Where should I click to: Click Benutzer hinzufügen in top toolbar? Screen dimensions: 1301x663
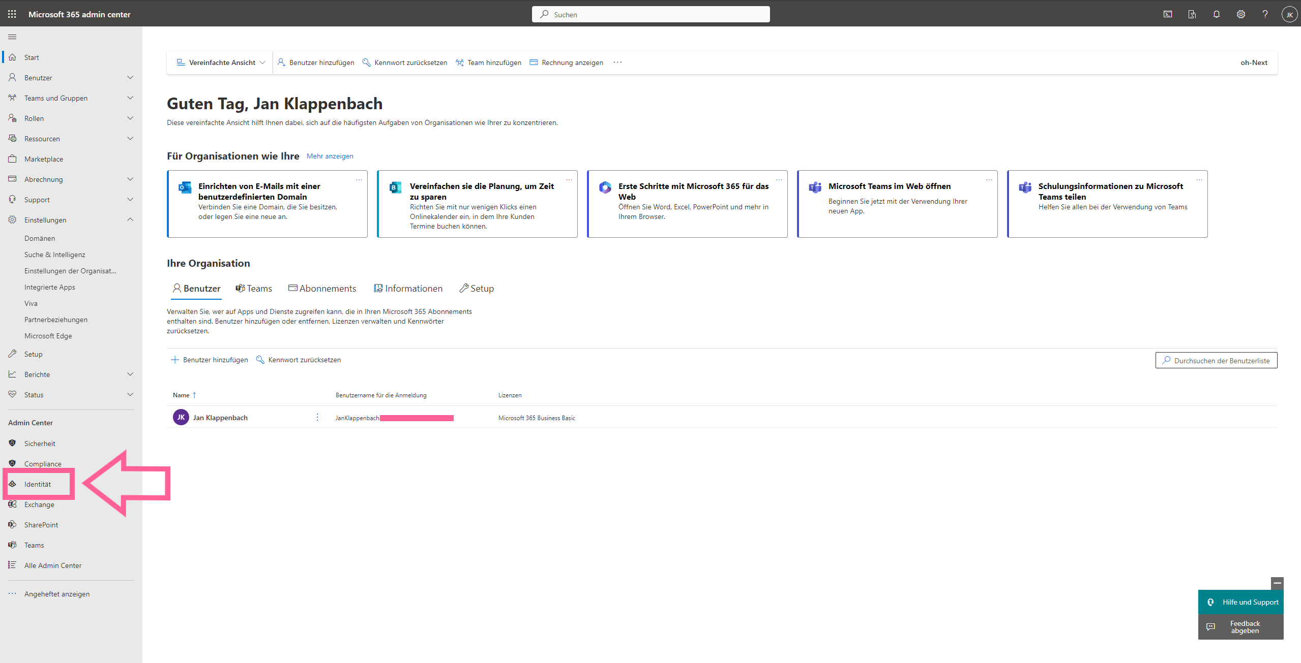[x=316, y=62]
